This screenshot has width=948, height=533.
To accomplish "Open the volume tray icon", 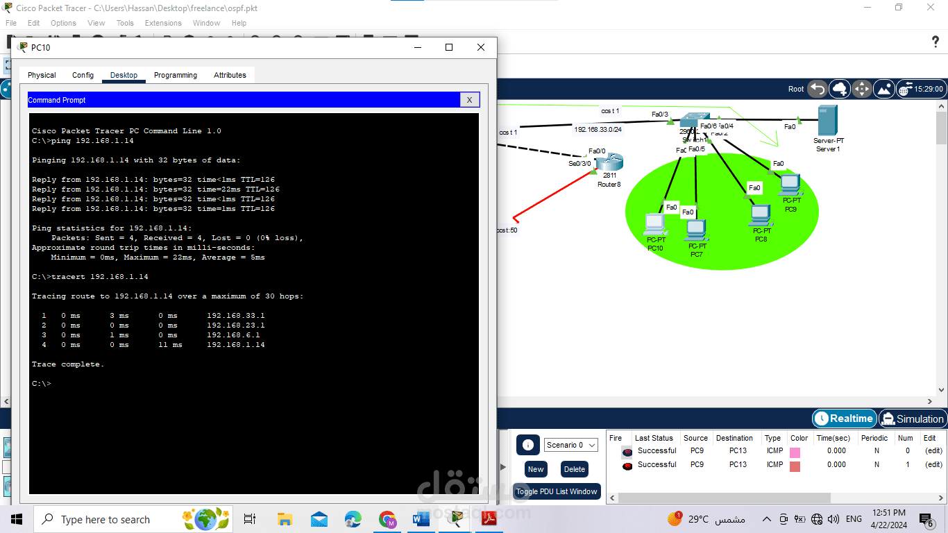I will click(x=833, y=519).
